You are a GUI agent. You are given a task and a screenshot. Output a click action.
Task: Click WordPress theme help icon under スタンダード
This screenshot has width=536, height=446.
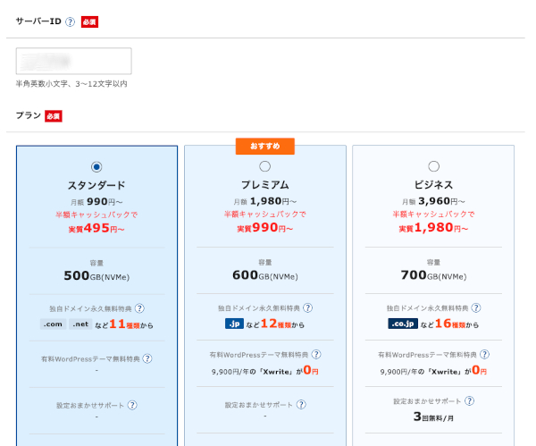tap(147, 358)
